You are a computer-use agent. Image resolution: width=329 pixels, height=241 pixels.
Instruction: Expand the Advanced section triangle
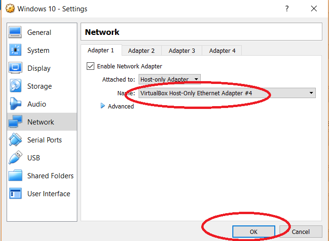pyautogui.click(x=103, y=106)
